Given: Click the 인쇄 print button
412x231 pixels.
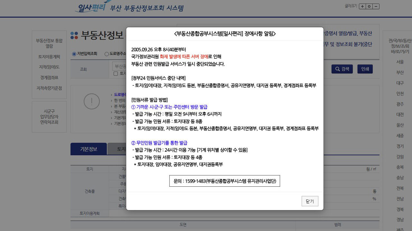Looking at the screenshot, I should pos(365,69).
